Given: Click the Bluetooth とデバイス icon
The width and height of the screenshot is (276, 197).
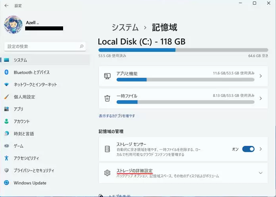Looking at the screenshot, I should [x=6, y=72].
